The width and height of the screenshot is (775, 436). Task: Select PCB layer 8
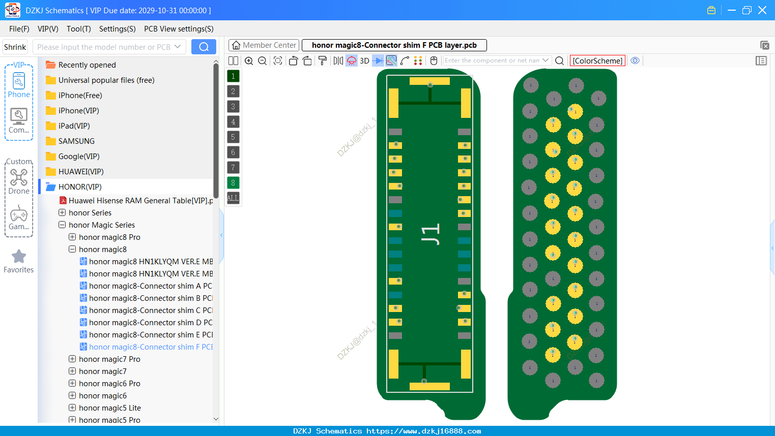(233, 182)
